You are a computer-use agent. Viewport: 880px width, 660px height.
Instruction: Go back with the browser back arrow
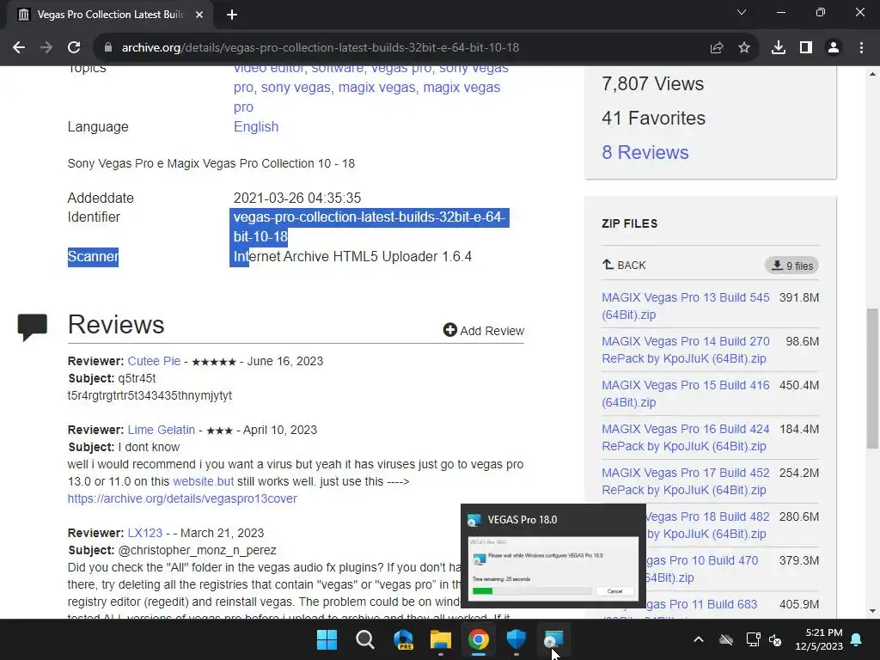tap(19, 48)
